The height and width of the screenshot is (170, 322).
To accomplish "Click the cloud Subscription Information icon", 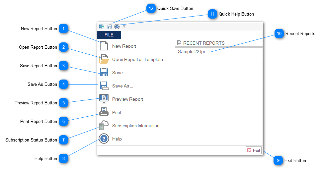I will coord(104,126).
